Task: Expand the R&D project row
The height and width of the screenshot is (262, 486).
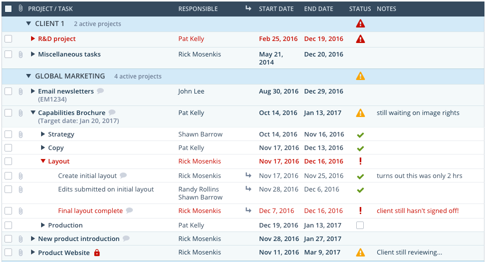Action: 33,38
